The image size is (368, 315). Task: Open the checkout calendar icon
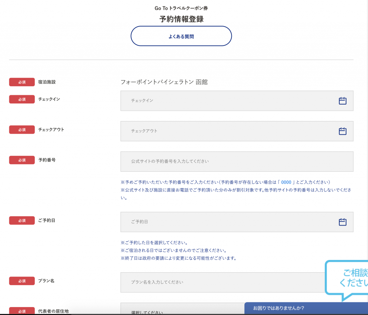point(342,131)
